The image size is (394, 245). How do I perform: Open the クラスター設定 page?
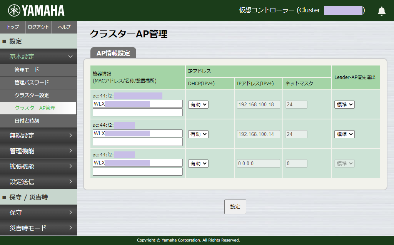click(38, 95)
